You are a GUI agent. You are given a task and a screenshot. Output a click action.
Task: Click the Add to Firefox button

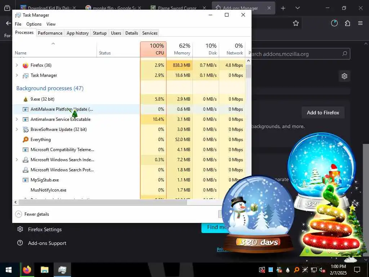tap(323, 113)
